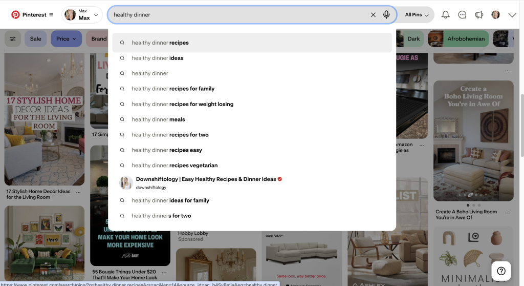Choose healthy dinner ideas for family

[x=252, y=200]
